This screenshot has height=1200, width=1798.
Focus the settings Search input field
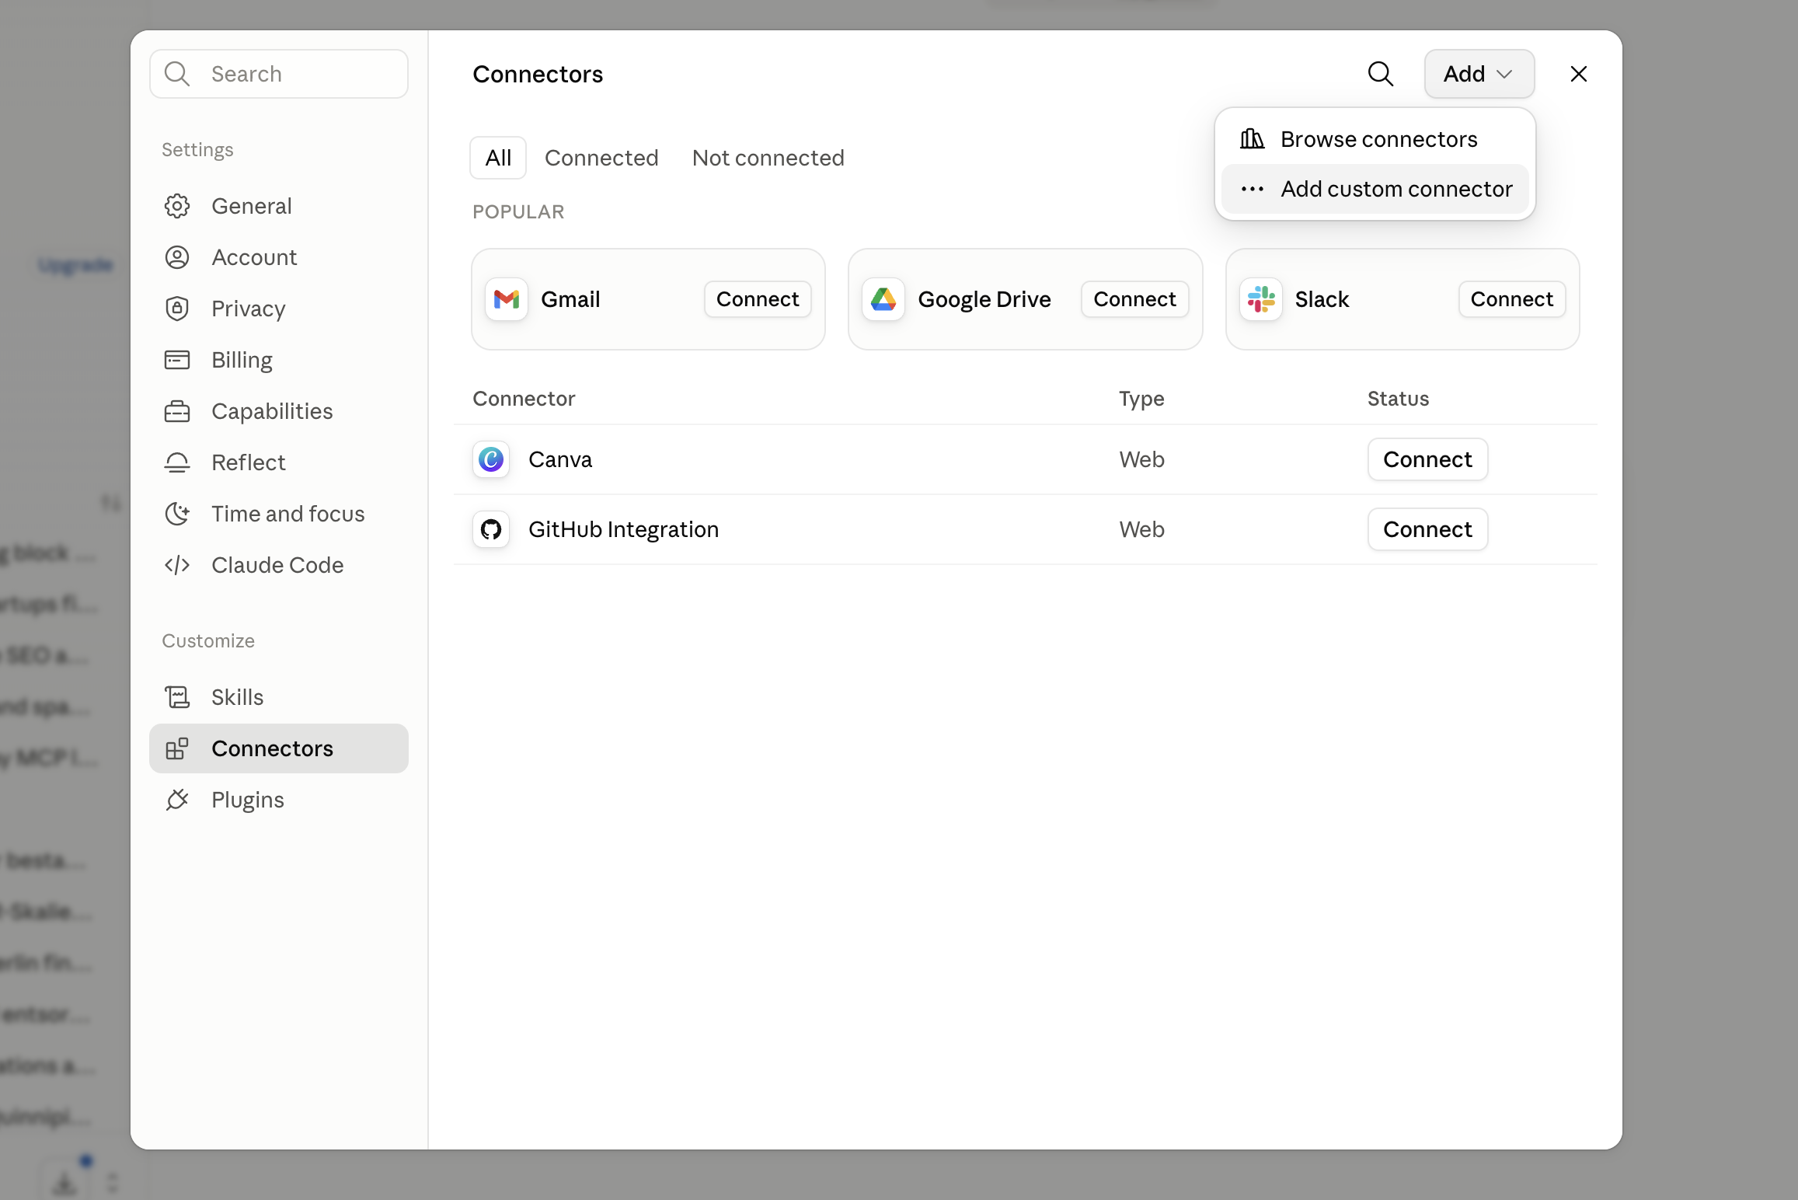[279, 74]
